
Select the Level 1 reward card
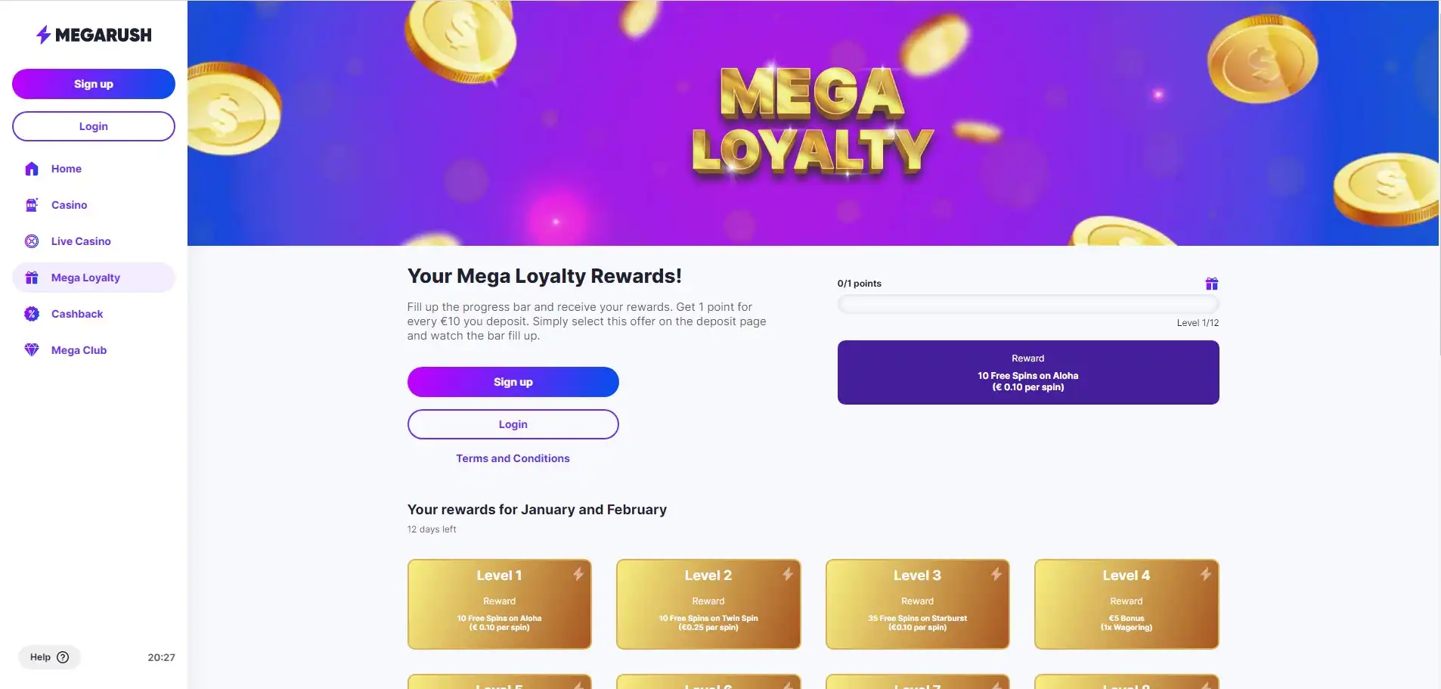coord(499,604)
